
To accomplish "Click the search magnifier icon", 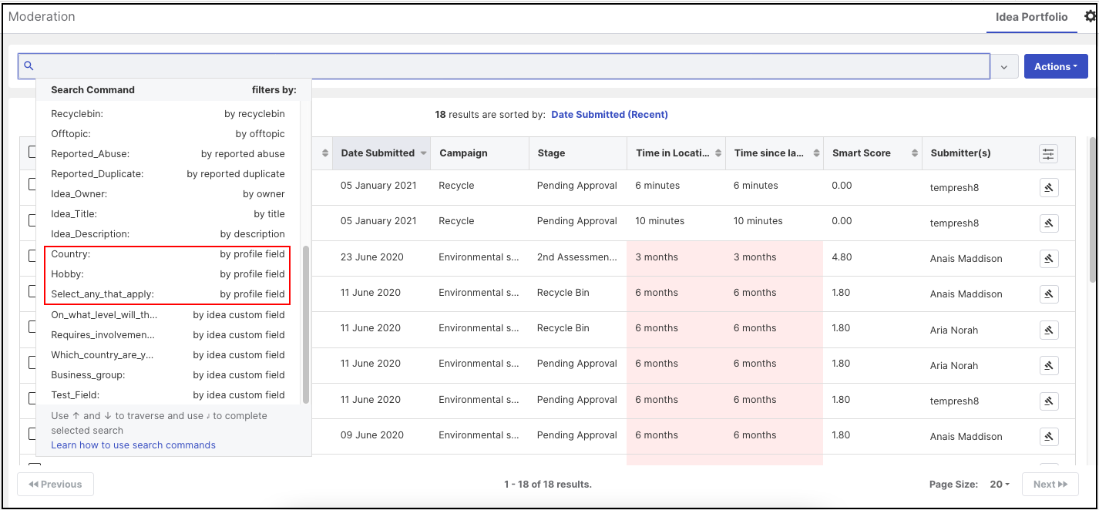I will [x=29, y=66].
